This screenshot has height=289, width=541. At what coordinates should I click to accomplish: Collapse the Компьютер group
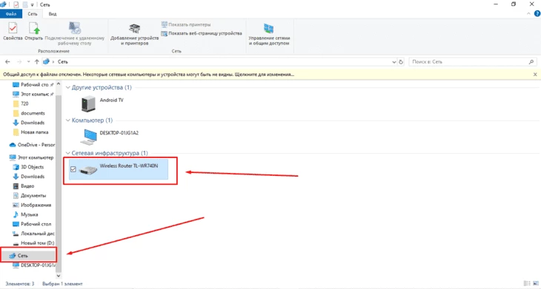(x=68, y=120)
